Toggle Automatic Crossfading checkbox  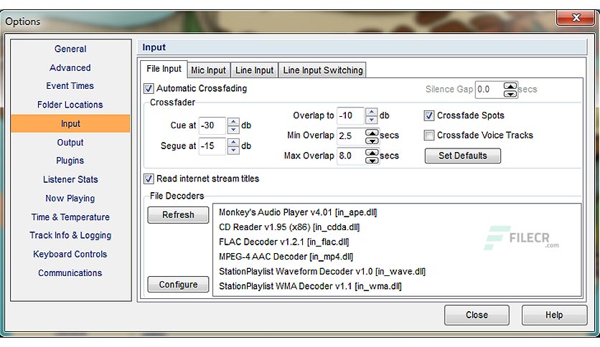pos(149,89)
